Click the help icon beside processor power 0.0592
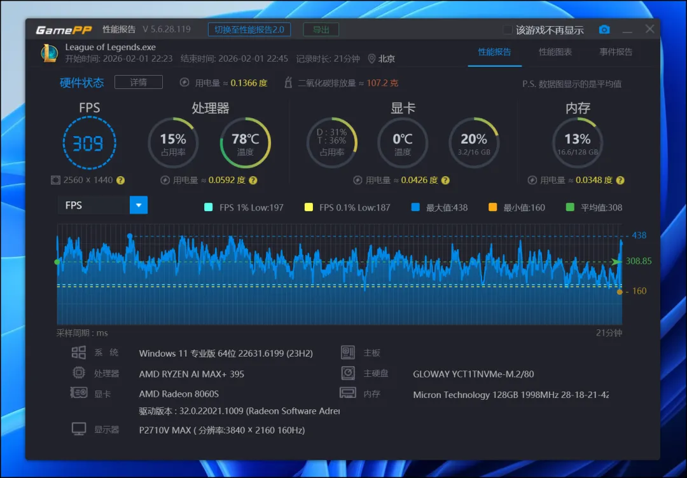 point(253,181)
